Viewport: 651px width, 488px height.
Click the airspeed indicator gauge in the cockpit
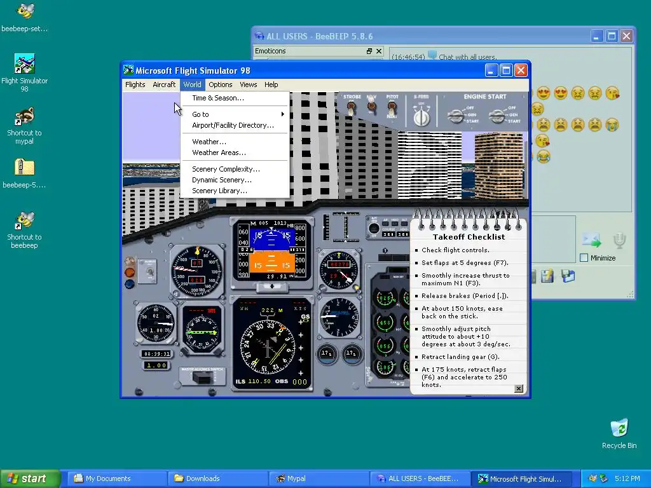click(x=197, y=271)
